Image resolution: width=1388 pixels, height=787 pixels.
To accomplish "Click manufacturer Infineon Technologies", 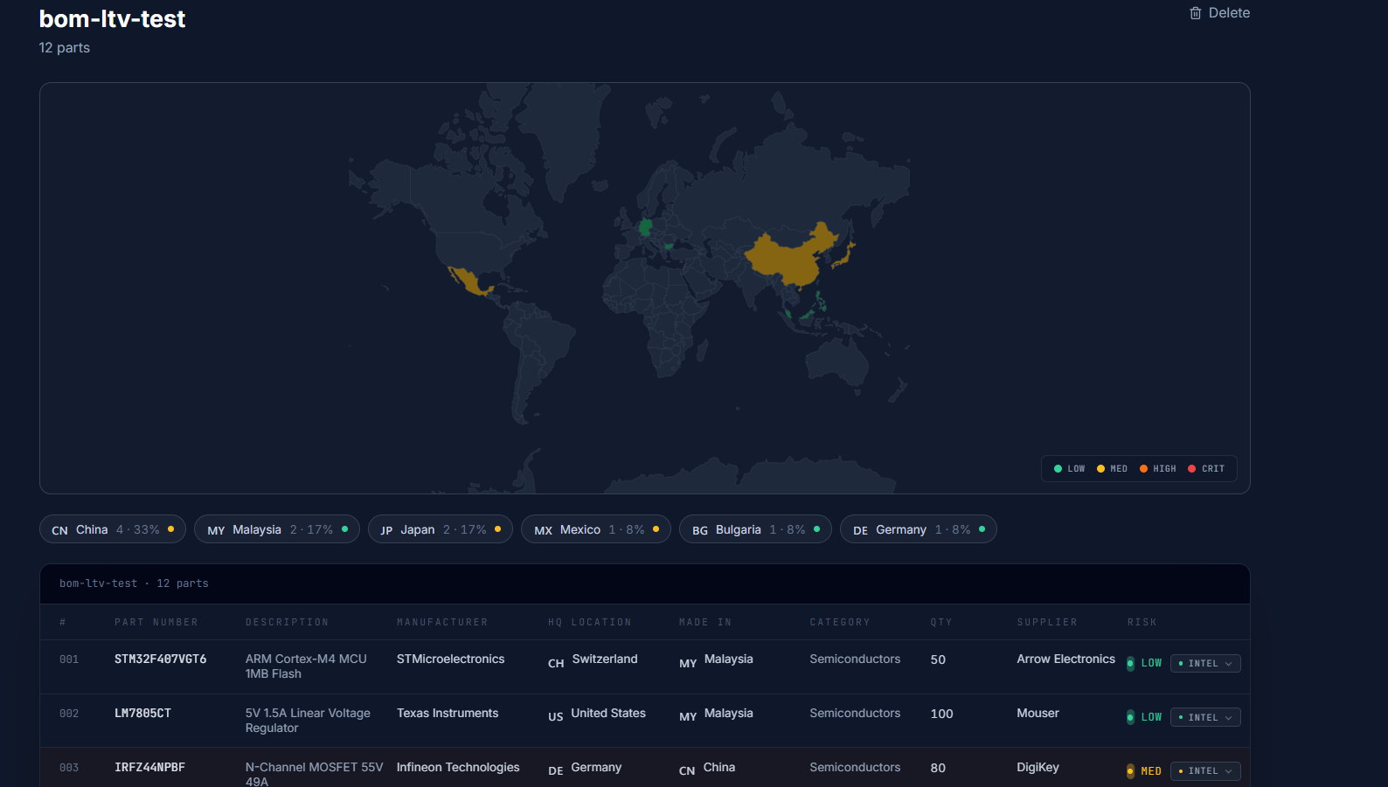I will tap(458, 768).
